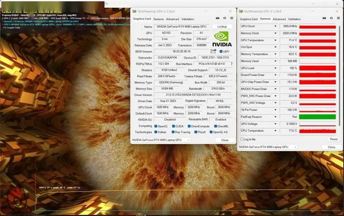Image resolution: width=344 pixels, height=216 pixels.
Task: Open Validation tab in the right GPU-Z window
Action: 294,19
